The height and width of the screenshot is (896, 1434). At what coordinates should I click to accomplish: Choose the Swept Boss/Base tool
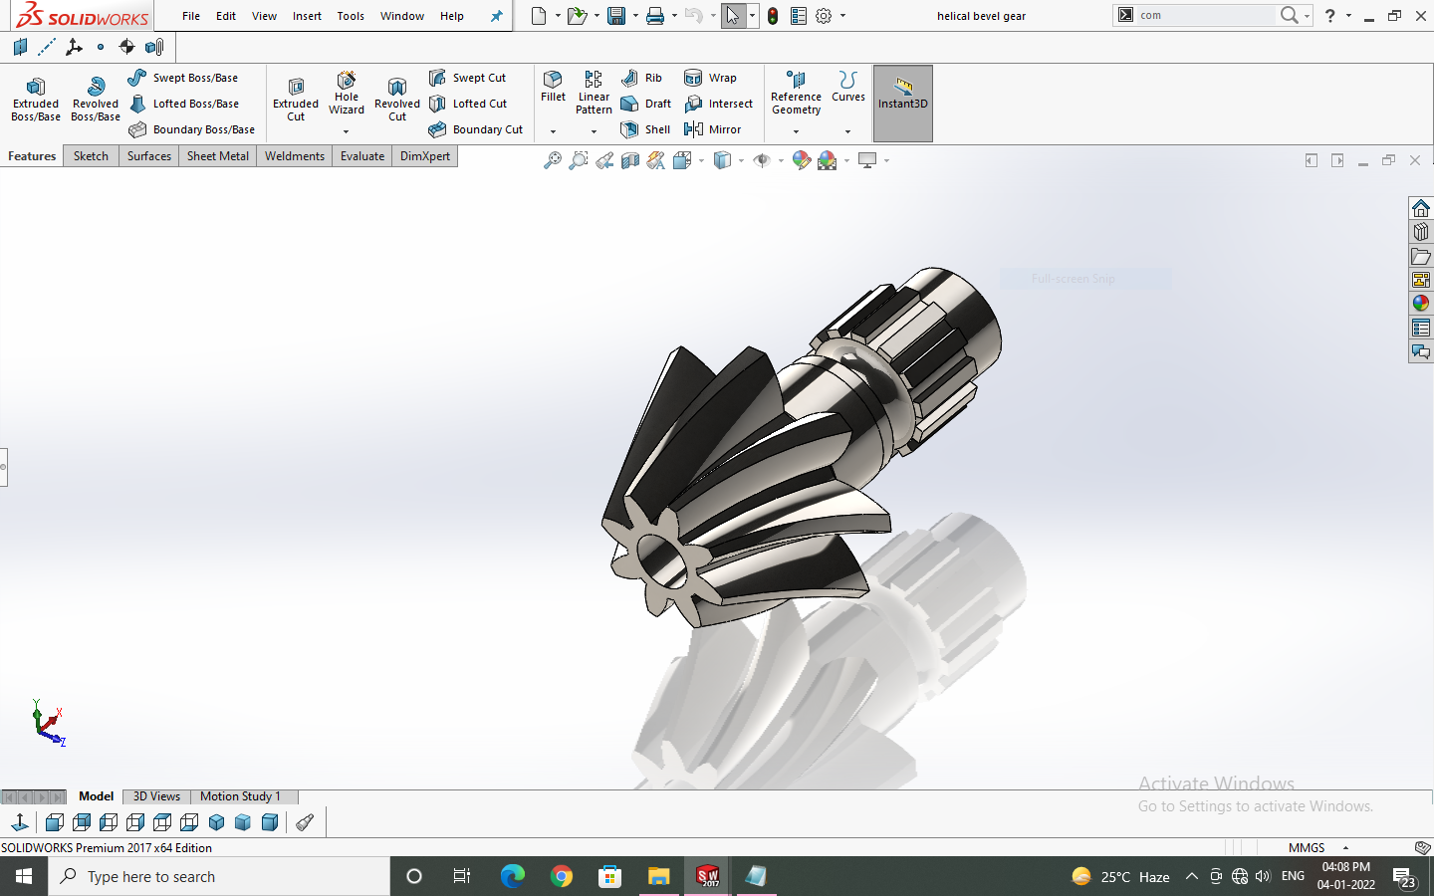tap(183, 78)
